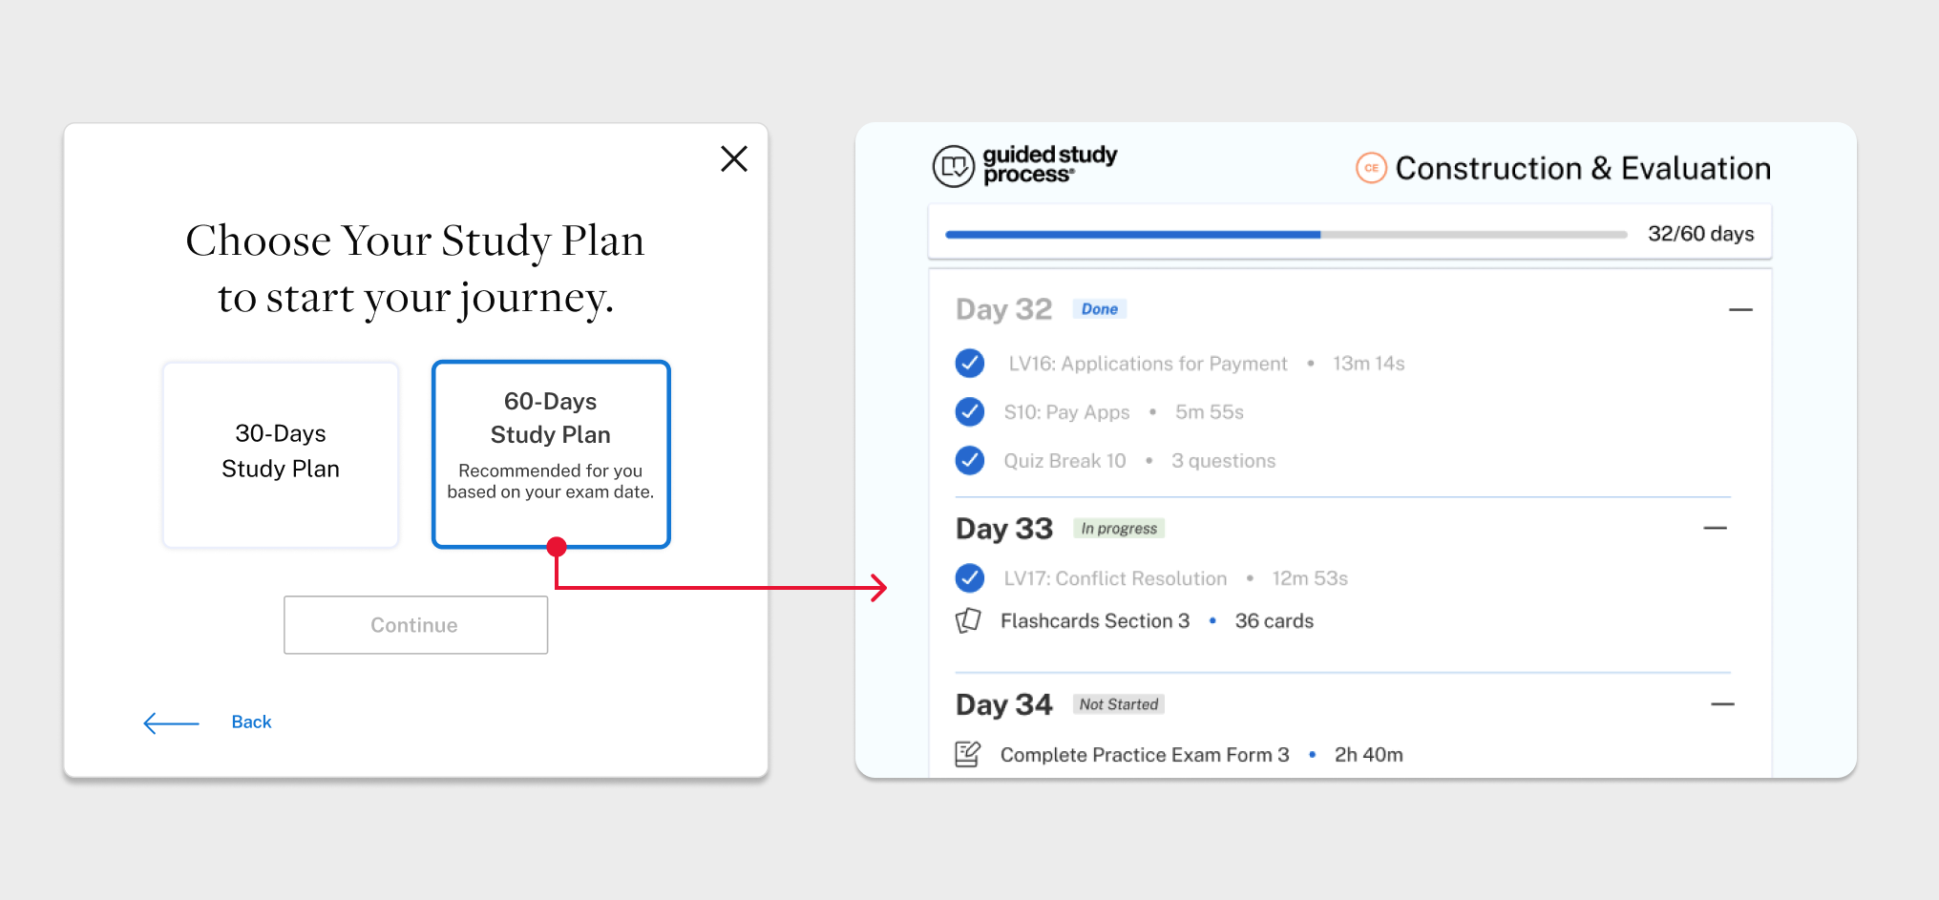
Task: Toggle the S10: Pay Apps checkmark
Action: [970, 412]
